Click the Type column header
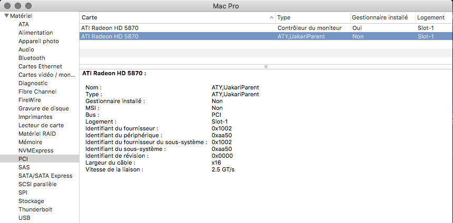Image resolution: width=453 pixels, height=223 pixels. coord(312,17)
